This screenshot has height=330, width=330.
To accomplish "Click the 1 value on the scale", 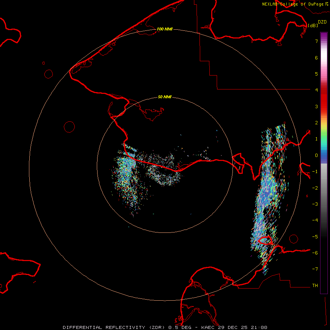I will pyautogui.click(x=316, y=139).
